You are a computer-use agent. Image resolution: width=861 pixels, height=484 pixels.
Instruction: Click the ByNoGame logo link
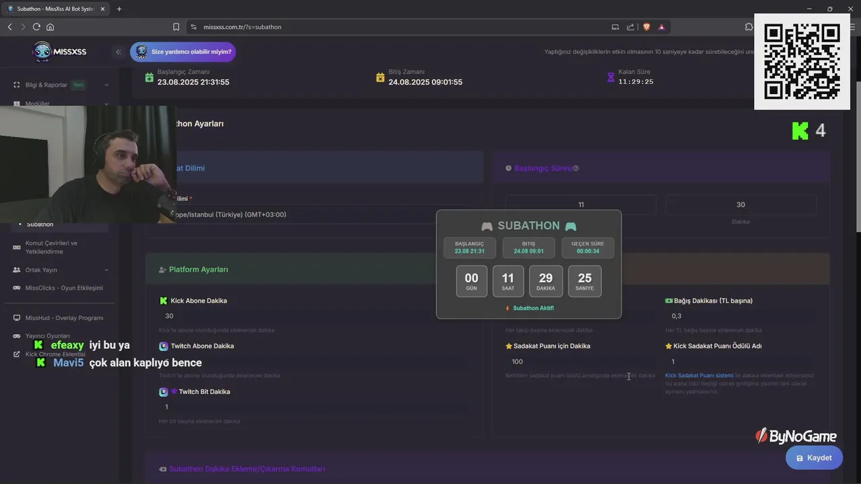pyautogui.click(x=796, y=436)
